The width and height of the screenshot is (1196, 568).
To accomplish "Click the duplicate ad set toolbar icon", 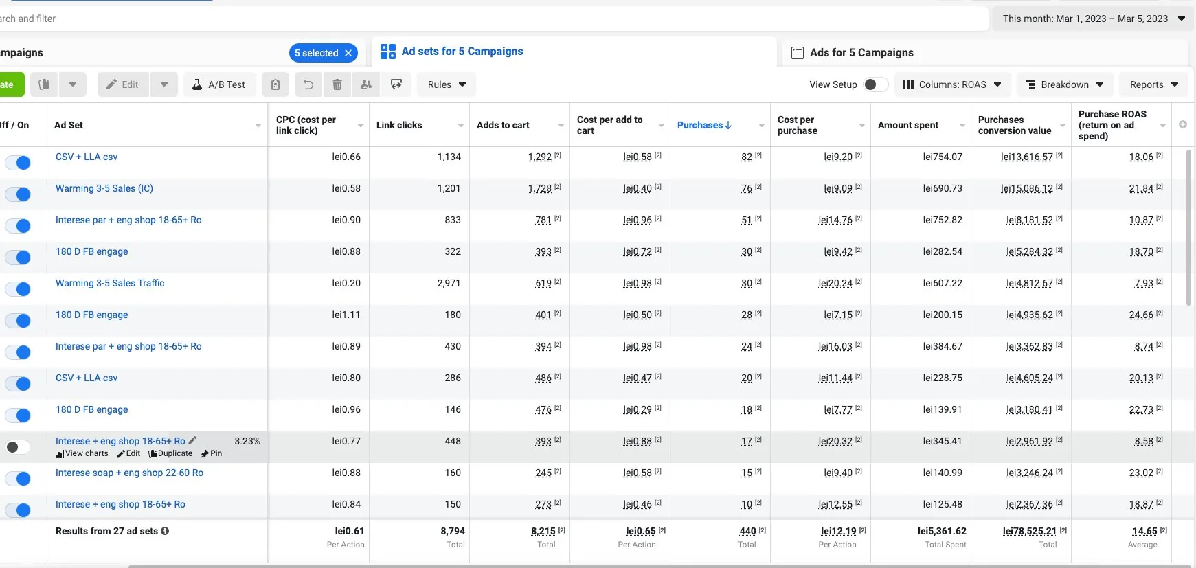I will pos(45,84).
